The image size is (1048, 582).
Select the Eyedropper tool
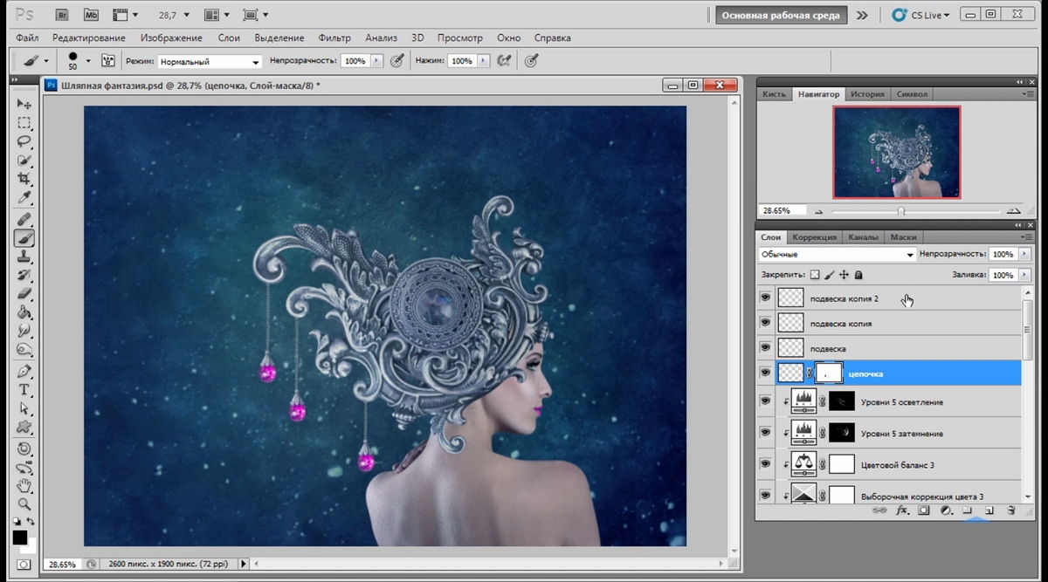click(24, 198)
